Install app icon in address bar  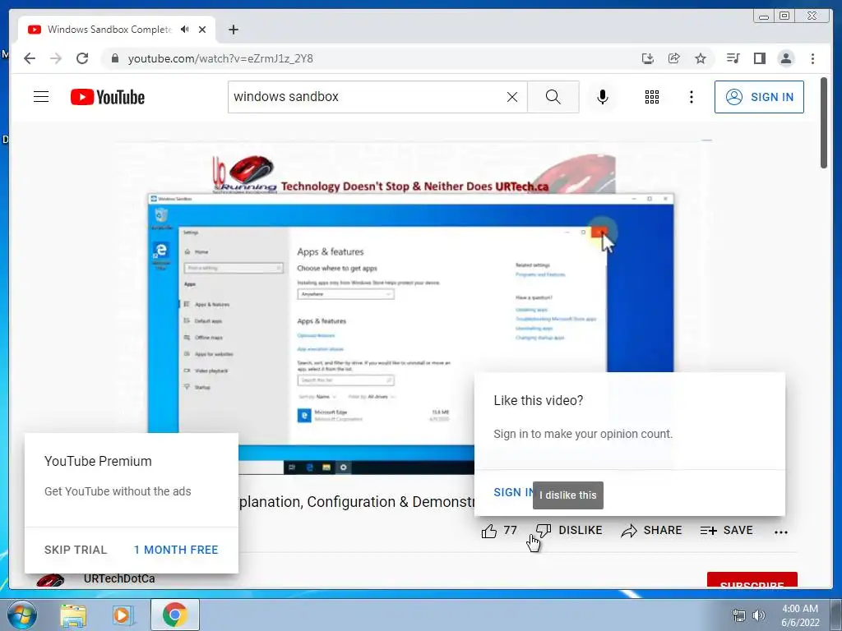pyautogui.click(x=648, y=58)
